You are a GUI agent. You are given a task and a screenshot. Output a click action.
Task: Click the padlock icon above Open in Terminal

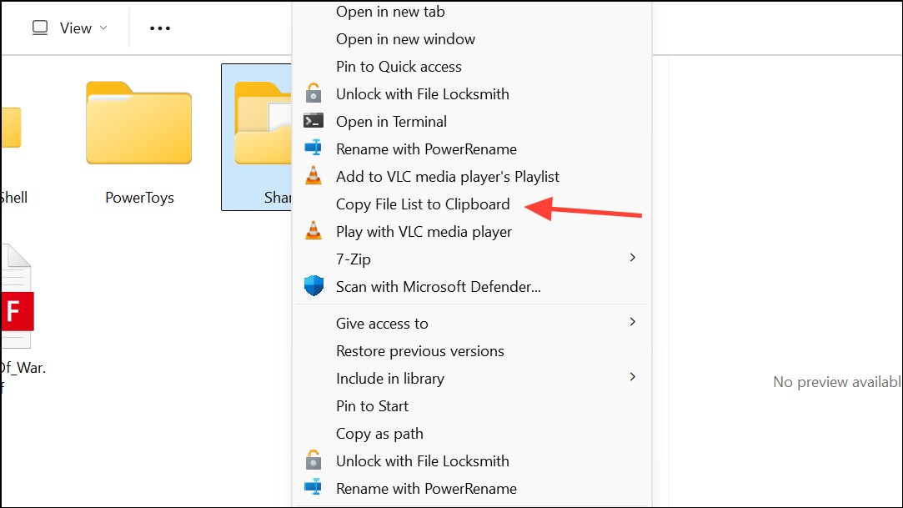pos(313,93)
